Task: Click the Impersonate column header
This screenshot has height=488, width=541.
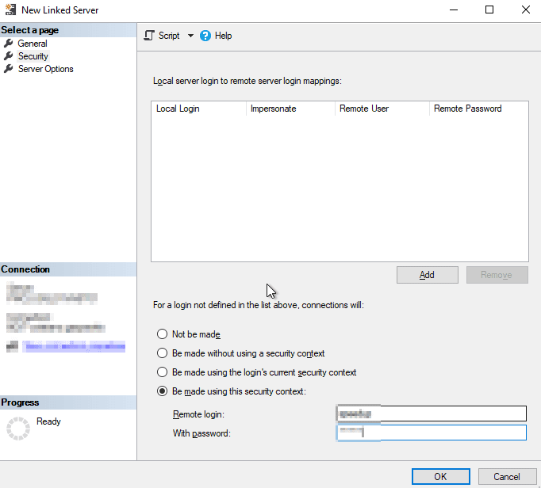Action: click(x=290, y=109)
